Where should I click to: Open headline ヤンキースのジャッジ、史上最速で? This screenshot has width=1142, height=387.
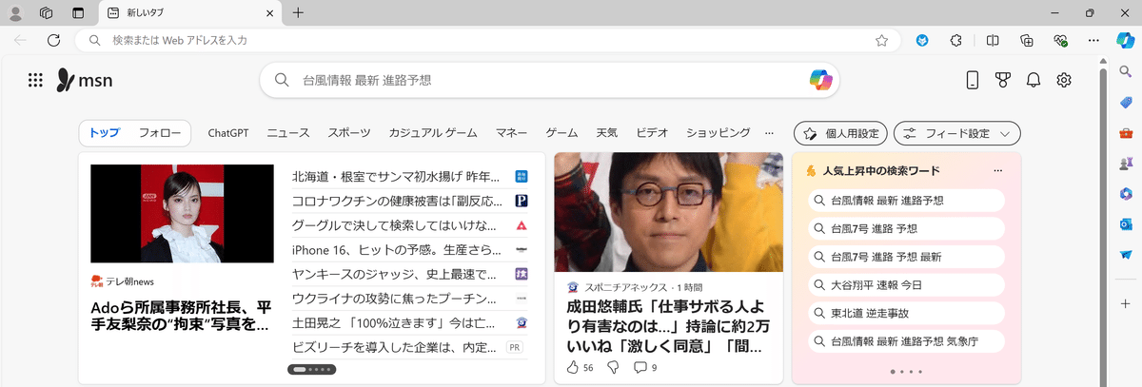pos(394,275)
